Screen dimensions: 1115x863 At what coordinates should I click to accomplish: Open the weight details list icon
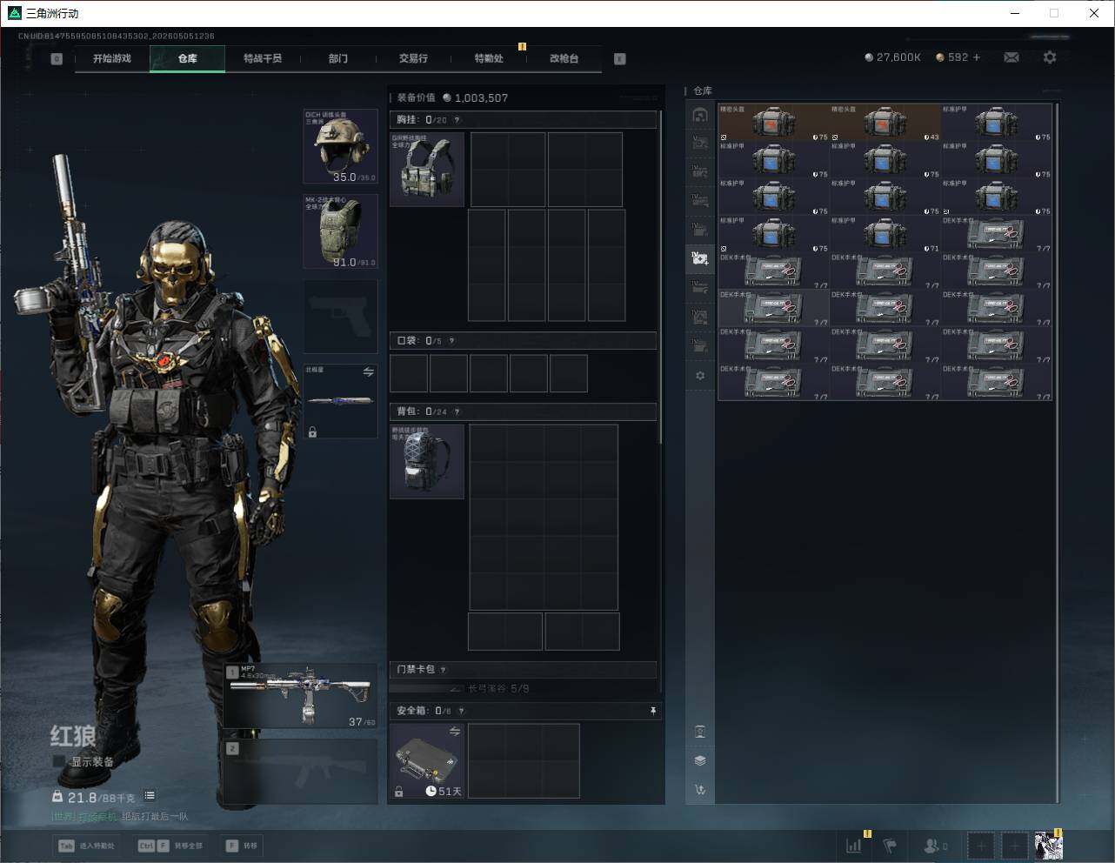[150, 795]
